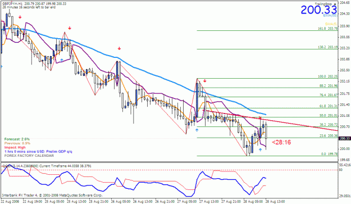Click the 27 Aug 21:00 time axis label

coord(231,202)
